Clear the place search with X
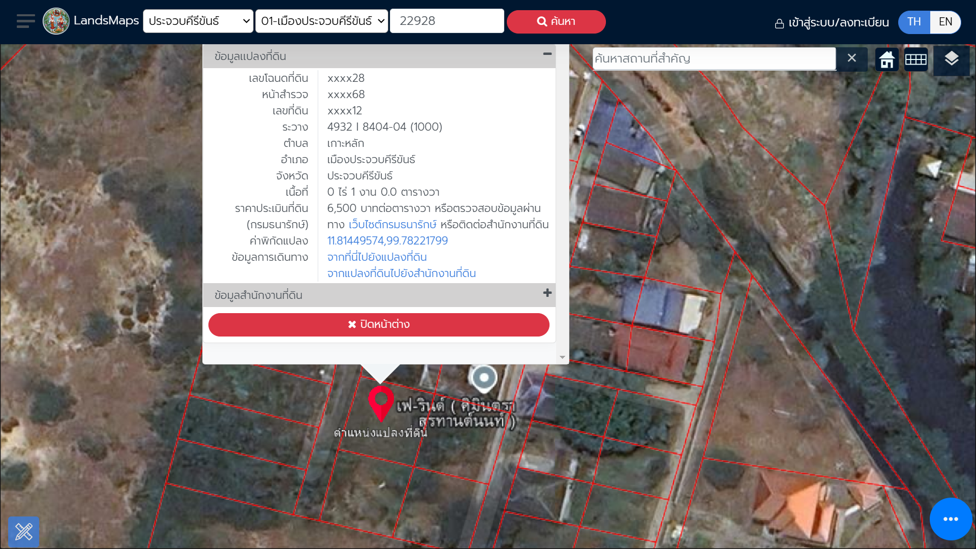This screenshot has height=549, width=976. pyautogui.click(x=852, y=58)
